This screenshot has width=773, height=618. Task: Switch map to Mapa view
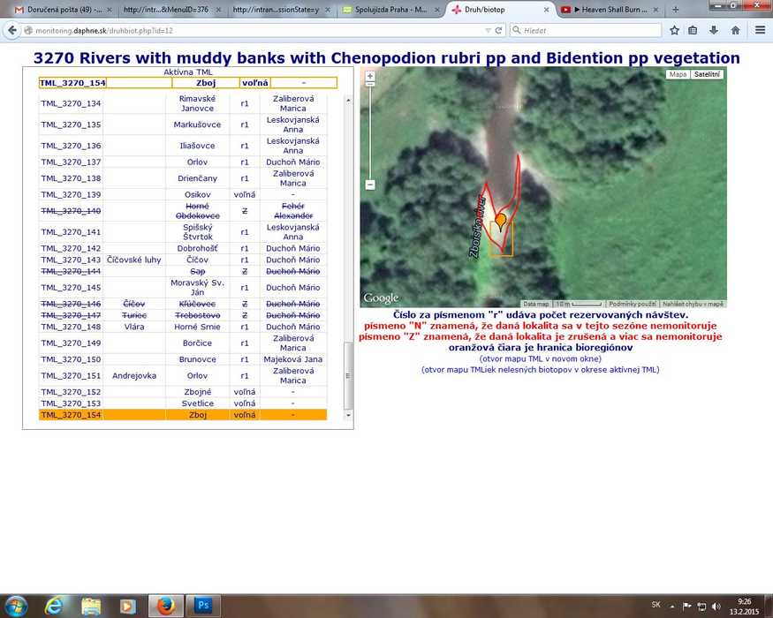pyautogui.click(x=678, y=74)
